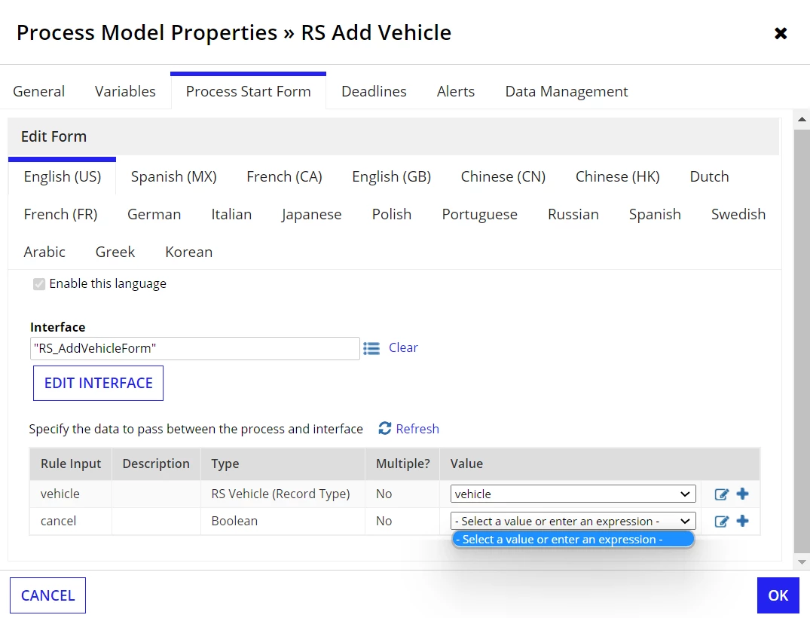Click the 'Multiple?' column header
Screen dimensions: 810x618
coord(403,464)
